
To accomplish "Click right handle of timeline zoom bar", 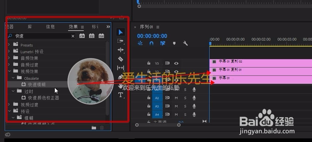I will click(x=179, y=125).
